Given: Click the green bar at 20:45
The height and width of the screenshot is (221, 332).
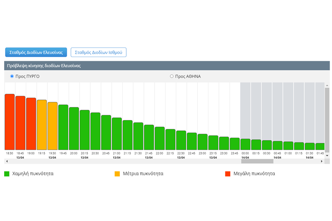Looking at the screenshot, I should click(106, 133).
